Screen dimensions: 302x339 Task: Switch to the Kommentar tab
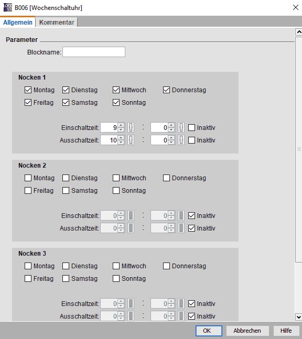[x=57, y=23]
